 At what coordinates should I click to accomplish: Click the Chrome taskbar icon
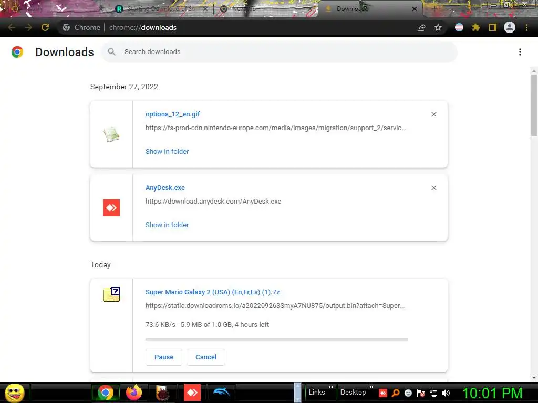pyautogui.click(x=106, y=393)
